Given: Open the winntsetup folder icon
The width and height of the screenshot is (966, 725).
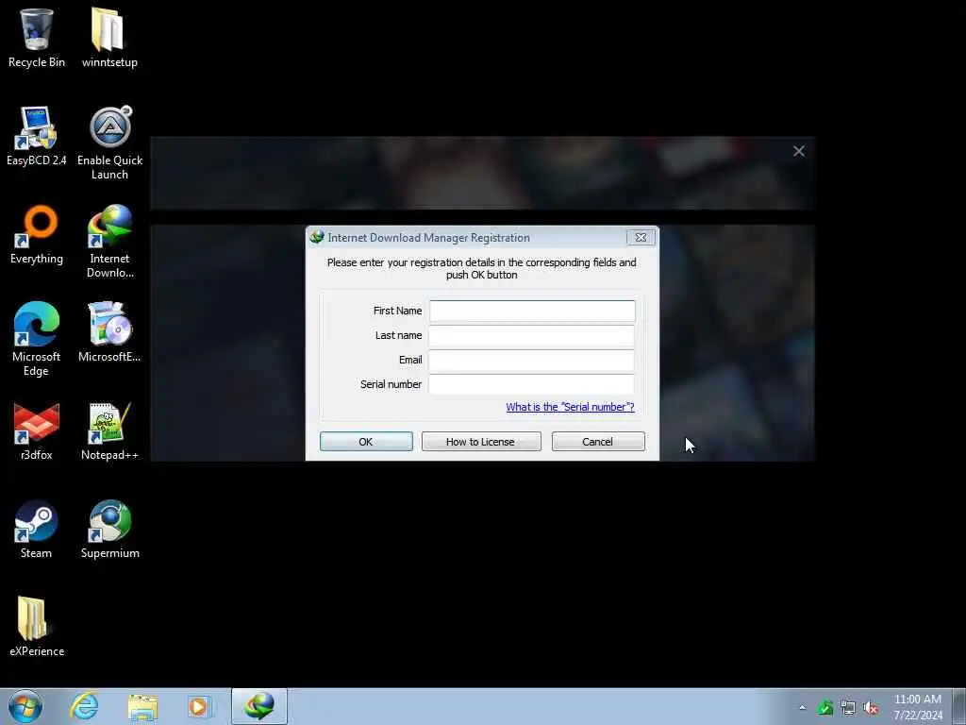Looking at the screenshot, I should pyautogui.click(x=109, y=37).
